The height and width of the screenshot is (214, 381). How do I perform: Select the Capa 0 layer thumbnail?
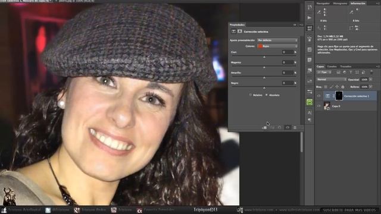pyautogui.click(x=327, y=106)
